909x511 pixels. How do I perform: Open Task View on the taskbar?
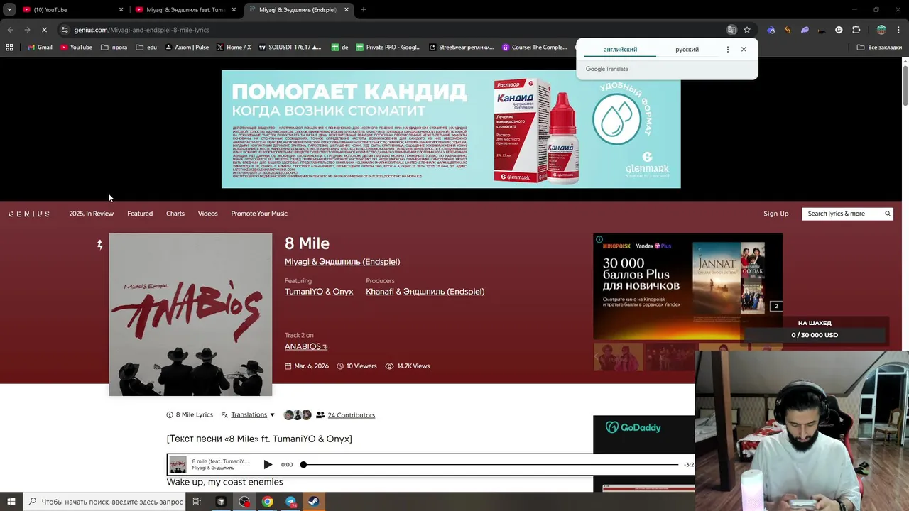point(197,502)
